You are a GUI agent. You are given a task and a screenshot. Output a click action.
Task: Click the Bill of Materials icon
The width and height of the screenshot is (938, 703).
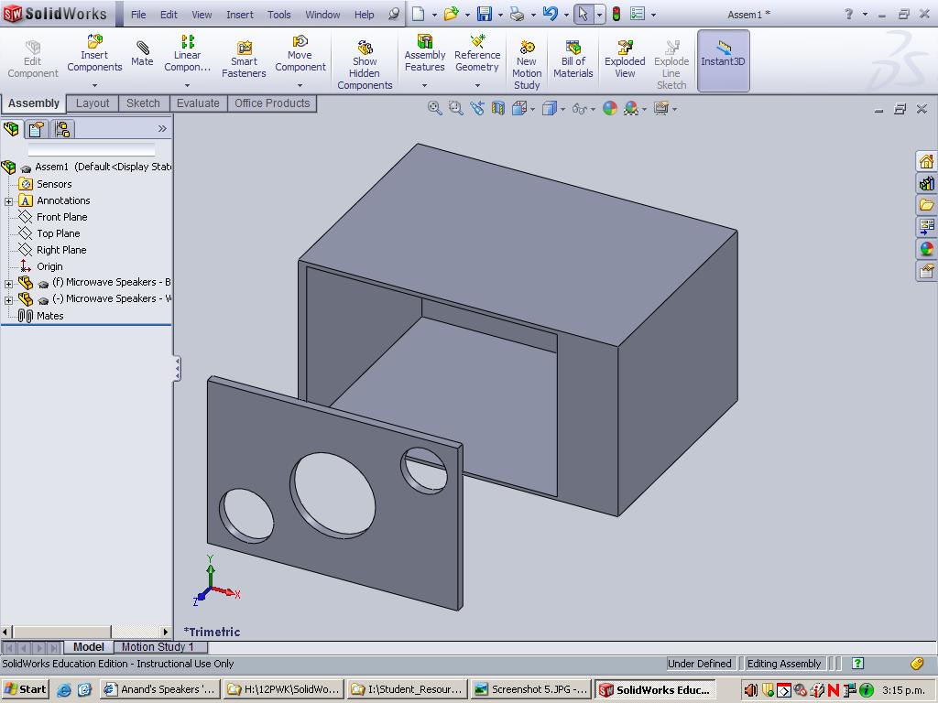click(573, 46)
